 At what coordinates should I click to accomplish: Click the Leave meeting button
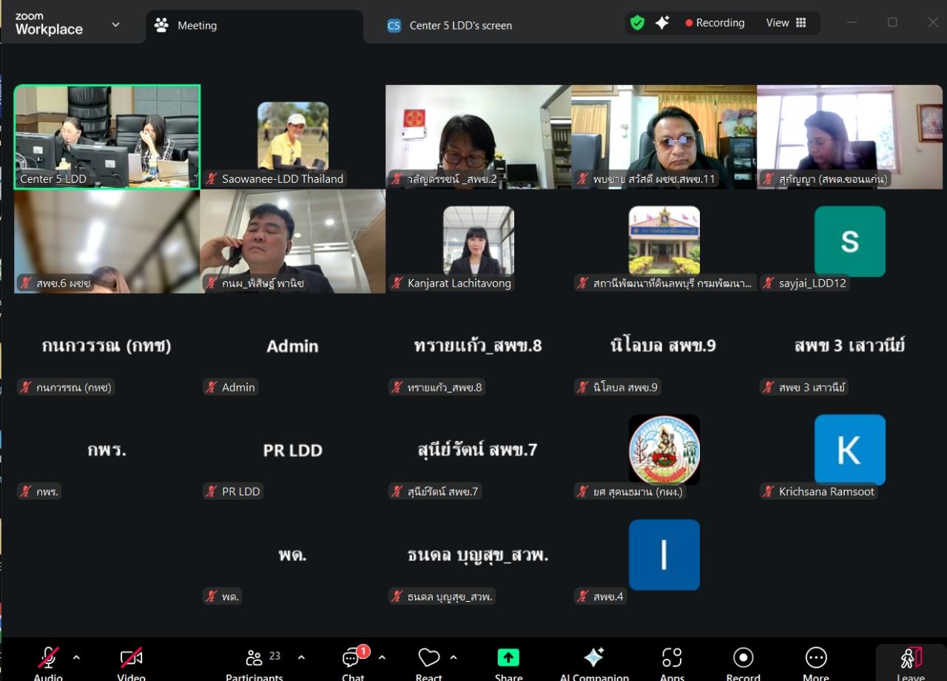(x=910, y=660)
